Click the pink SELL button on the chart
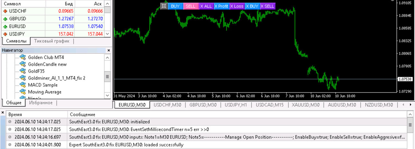This screenshot has width=415, height=149. 191,6
